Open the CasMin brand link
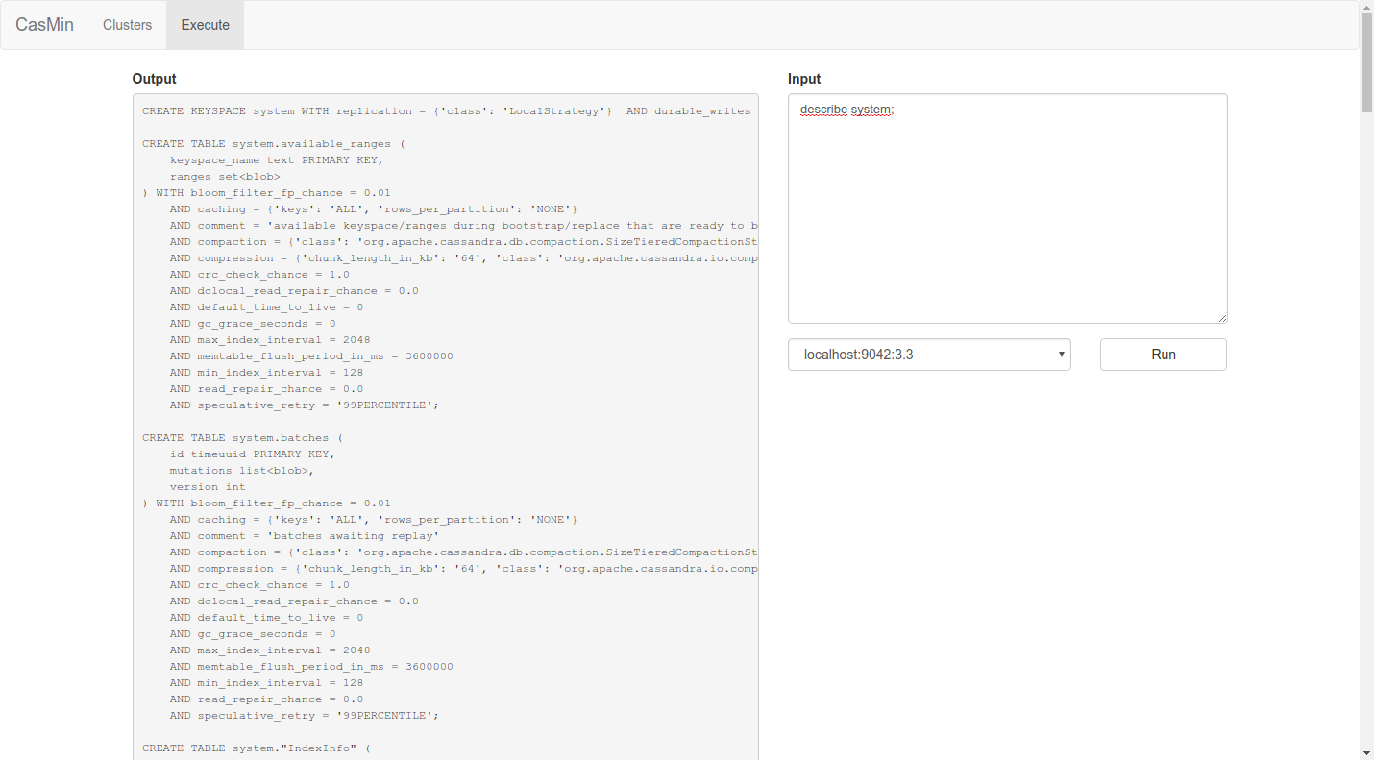This screenshot has width=1374, height=760. (44, 25)
